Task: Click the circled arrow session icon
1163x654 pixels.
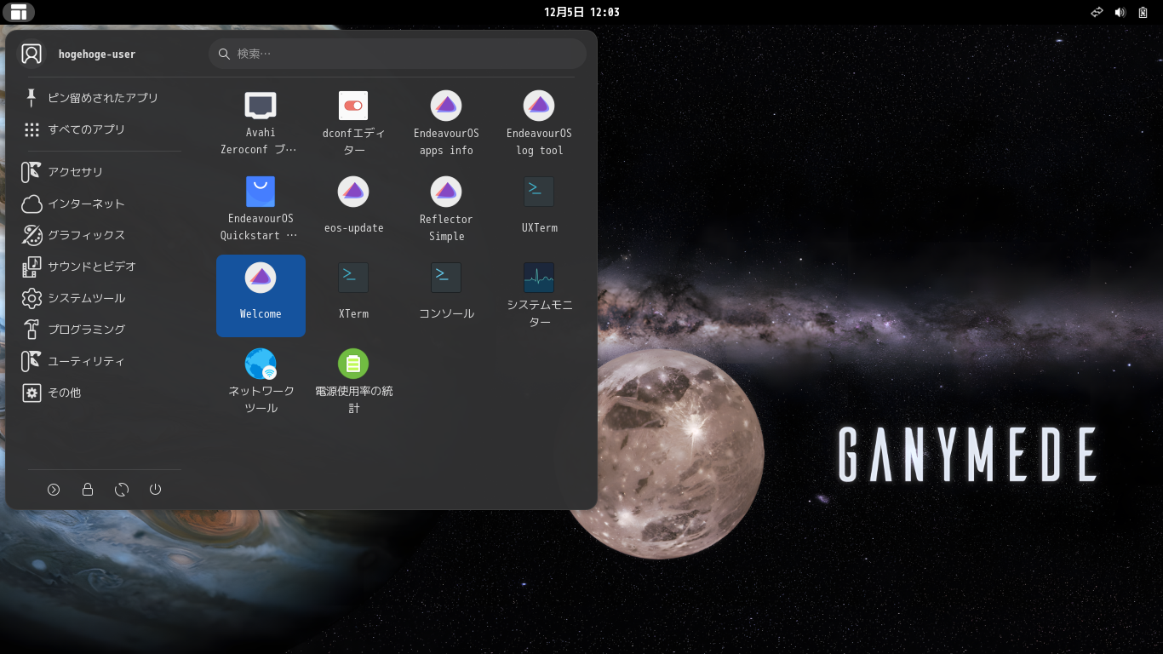Action: pos(54,490)
